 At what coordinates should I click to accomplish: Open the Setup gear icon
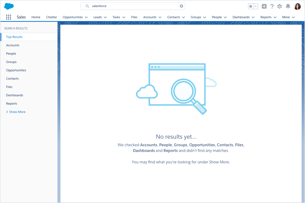(x=279, y=6)
